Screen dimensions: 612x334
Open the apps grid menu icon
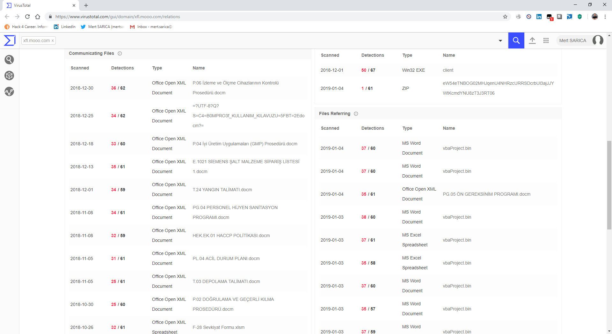pyautogui.click(x=546, y=40)
